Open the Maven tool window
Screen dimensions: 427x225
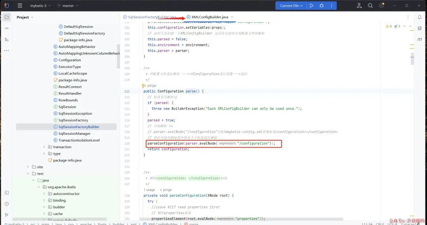[x=419, y=40]
